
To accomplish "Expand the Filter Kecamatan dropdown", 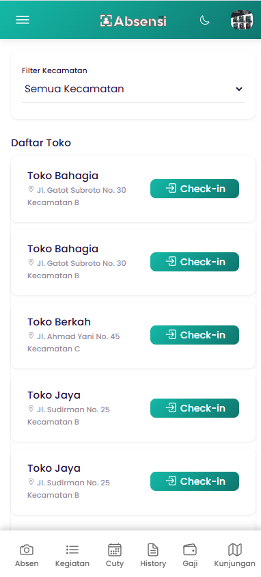I will click(x=133, y=89).
